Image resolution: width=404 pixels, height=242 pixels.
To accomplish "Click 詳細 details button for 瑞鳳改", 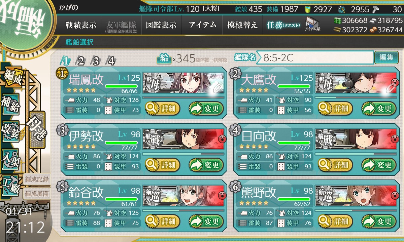I will (x=163, y=108).
